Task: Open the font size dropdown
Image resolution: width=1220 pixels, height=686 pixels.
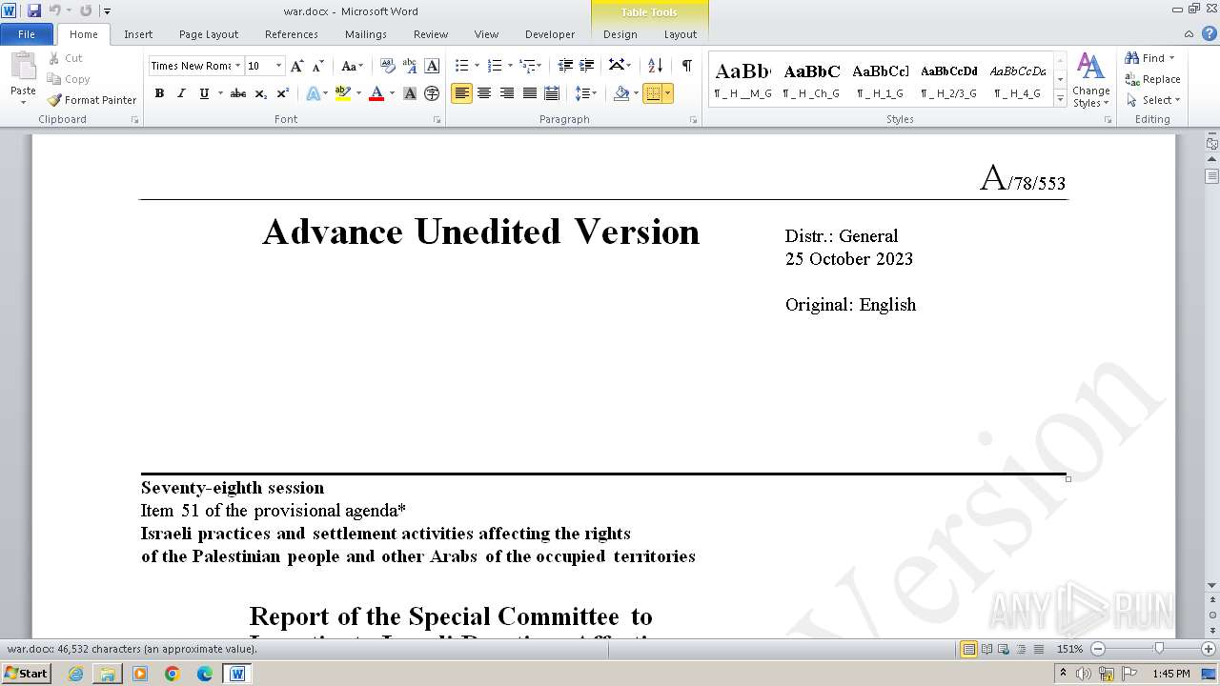Action: point(278,66)
